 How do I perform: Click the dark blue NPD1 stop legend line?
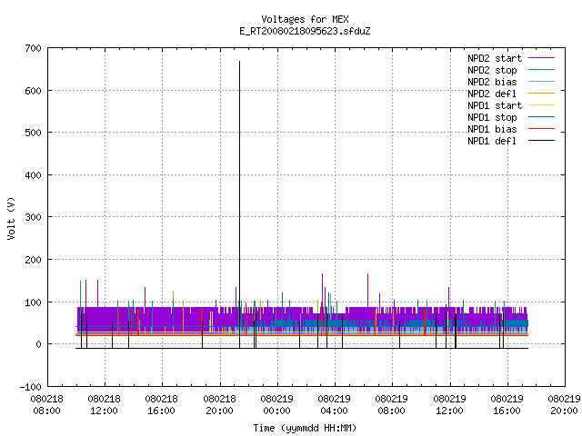click(x=542, y=117)
